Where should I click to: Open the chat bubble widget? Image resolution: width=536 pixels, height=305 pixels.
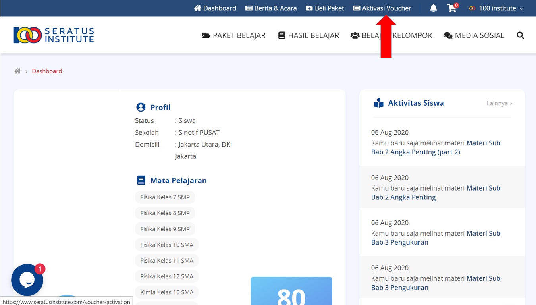[x=27, y=280]
